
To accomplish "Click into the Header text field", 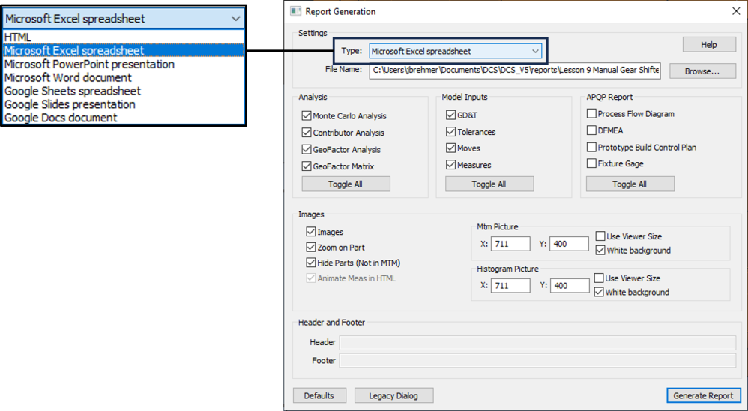I will coord(537,342).
